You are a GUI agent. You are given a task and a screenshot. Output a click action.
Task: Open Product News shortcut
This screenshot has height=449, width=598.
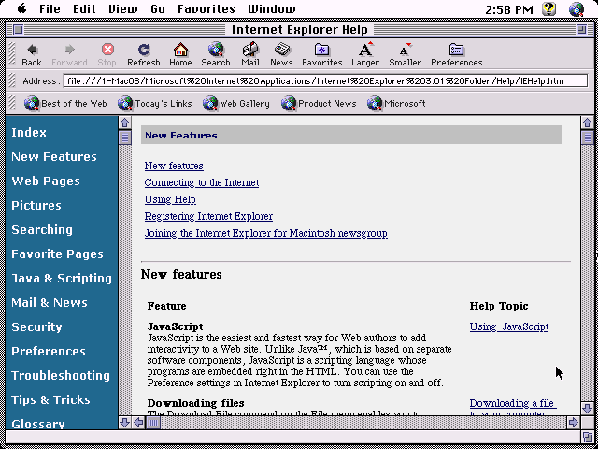pos(319,104)
